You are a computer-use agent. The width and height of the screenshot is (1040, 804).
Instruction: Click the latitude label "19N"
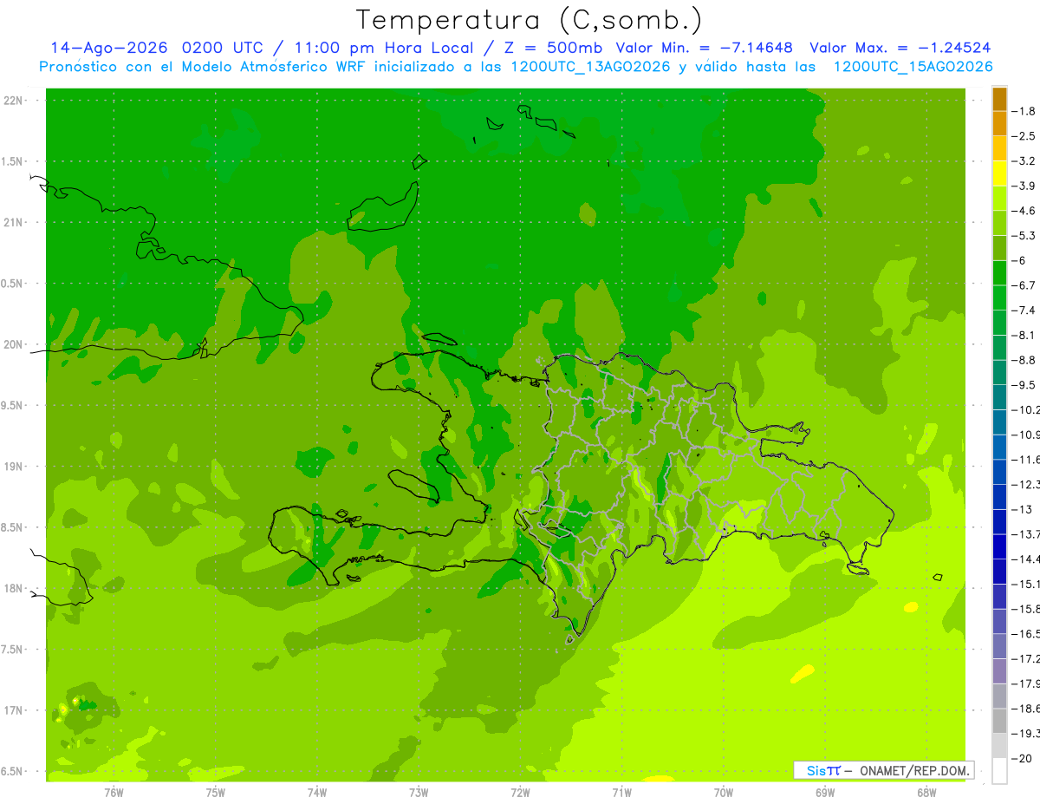[14, 467]
